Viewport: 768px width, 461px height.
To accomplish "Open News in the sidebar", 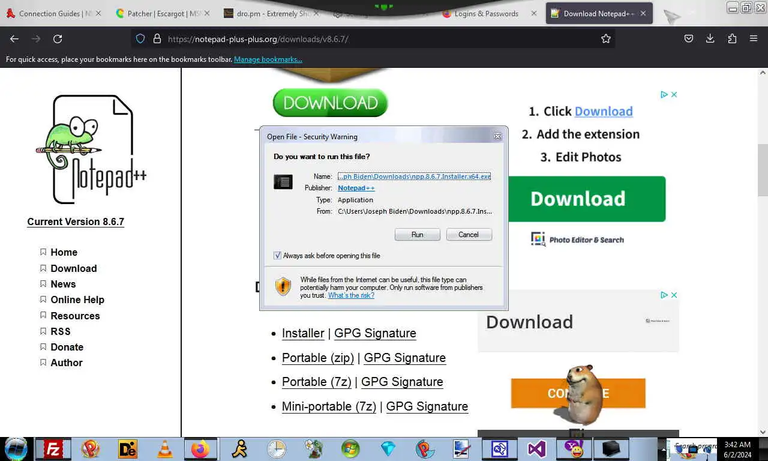I will [x=63, y=284].
